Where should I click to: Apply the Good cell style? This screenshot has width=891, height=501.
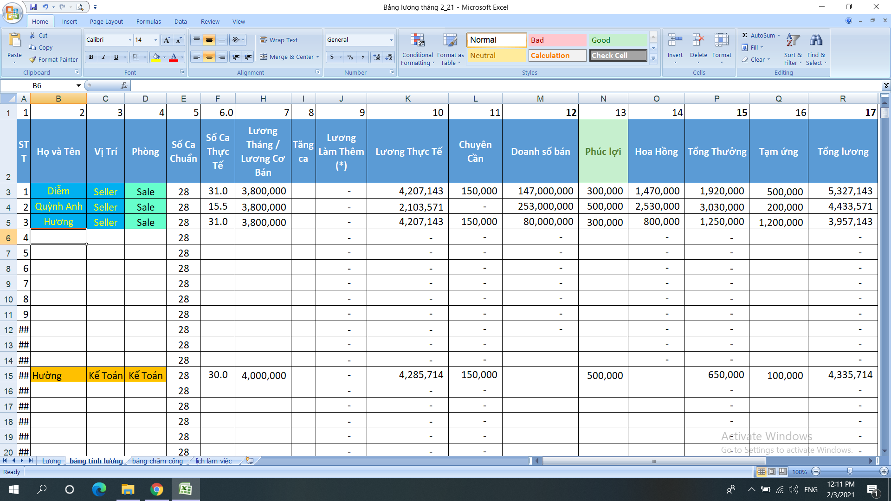617,40
